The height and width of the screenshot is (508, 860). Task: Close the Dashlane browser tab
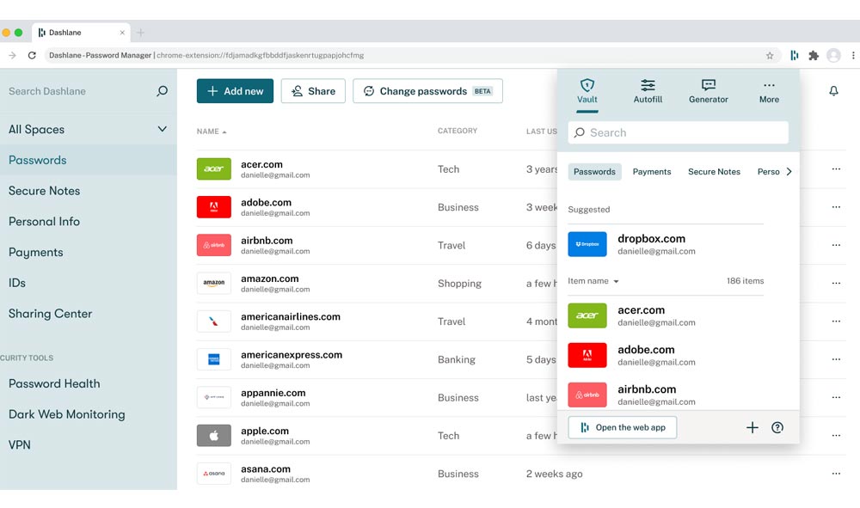coord(122,33)
